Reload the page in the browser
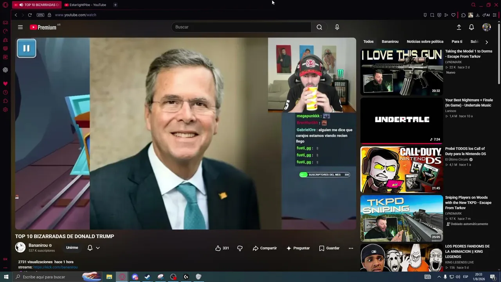 30,15
